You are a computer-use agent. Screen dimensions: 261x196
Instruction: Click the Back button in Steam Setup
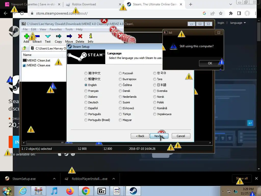coord(140,136)
